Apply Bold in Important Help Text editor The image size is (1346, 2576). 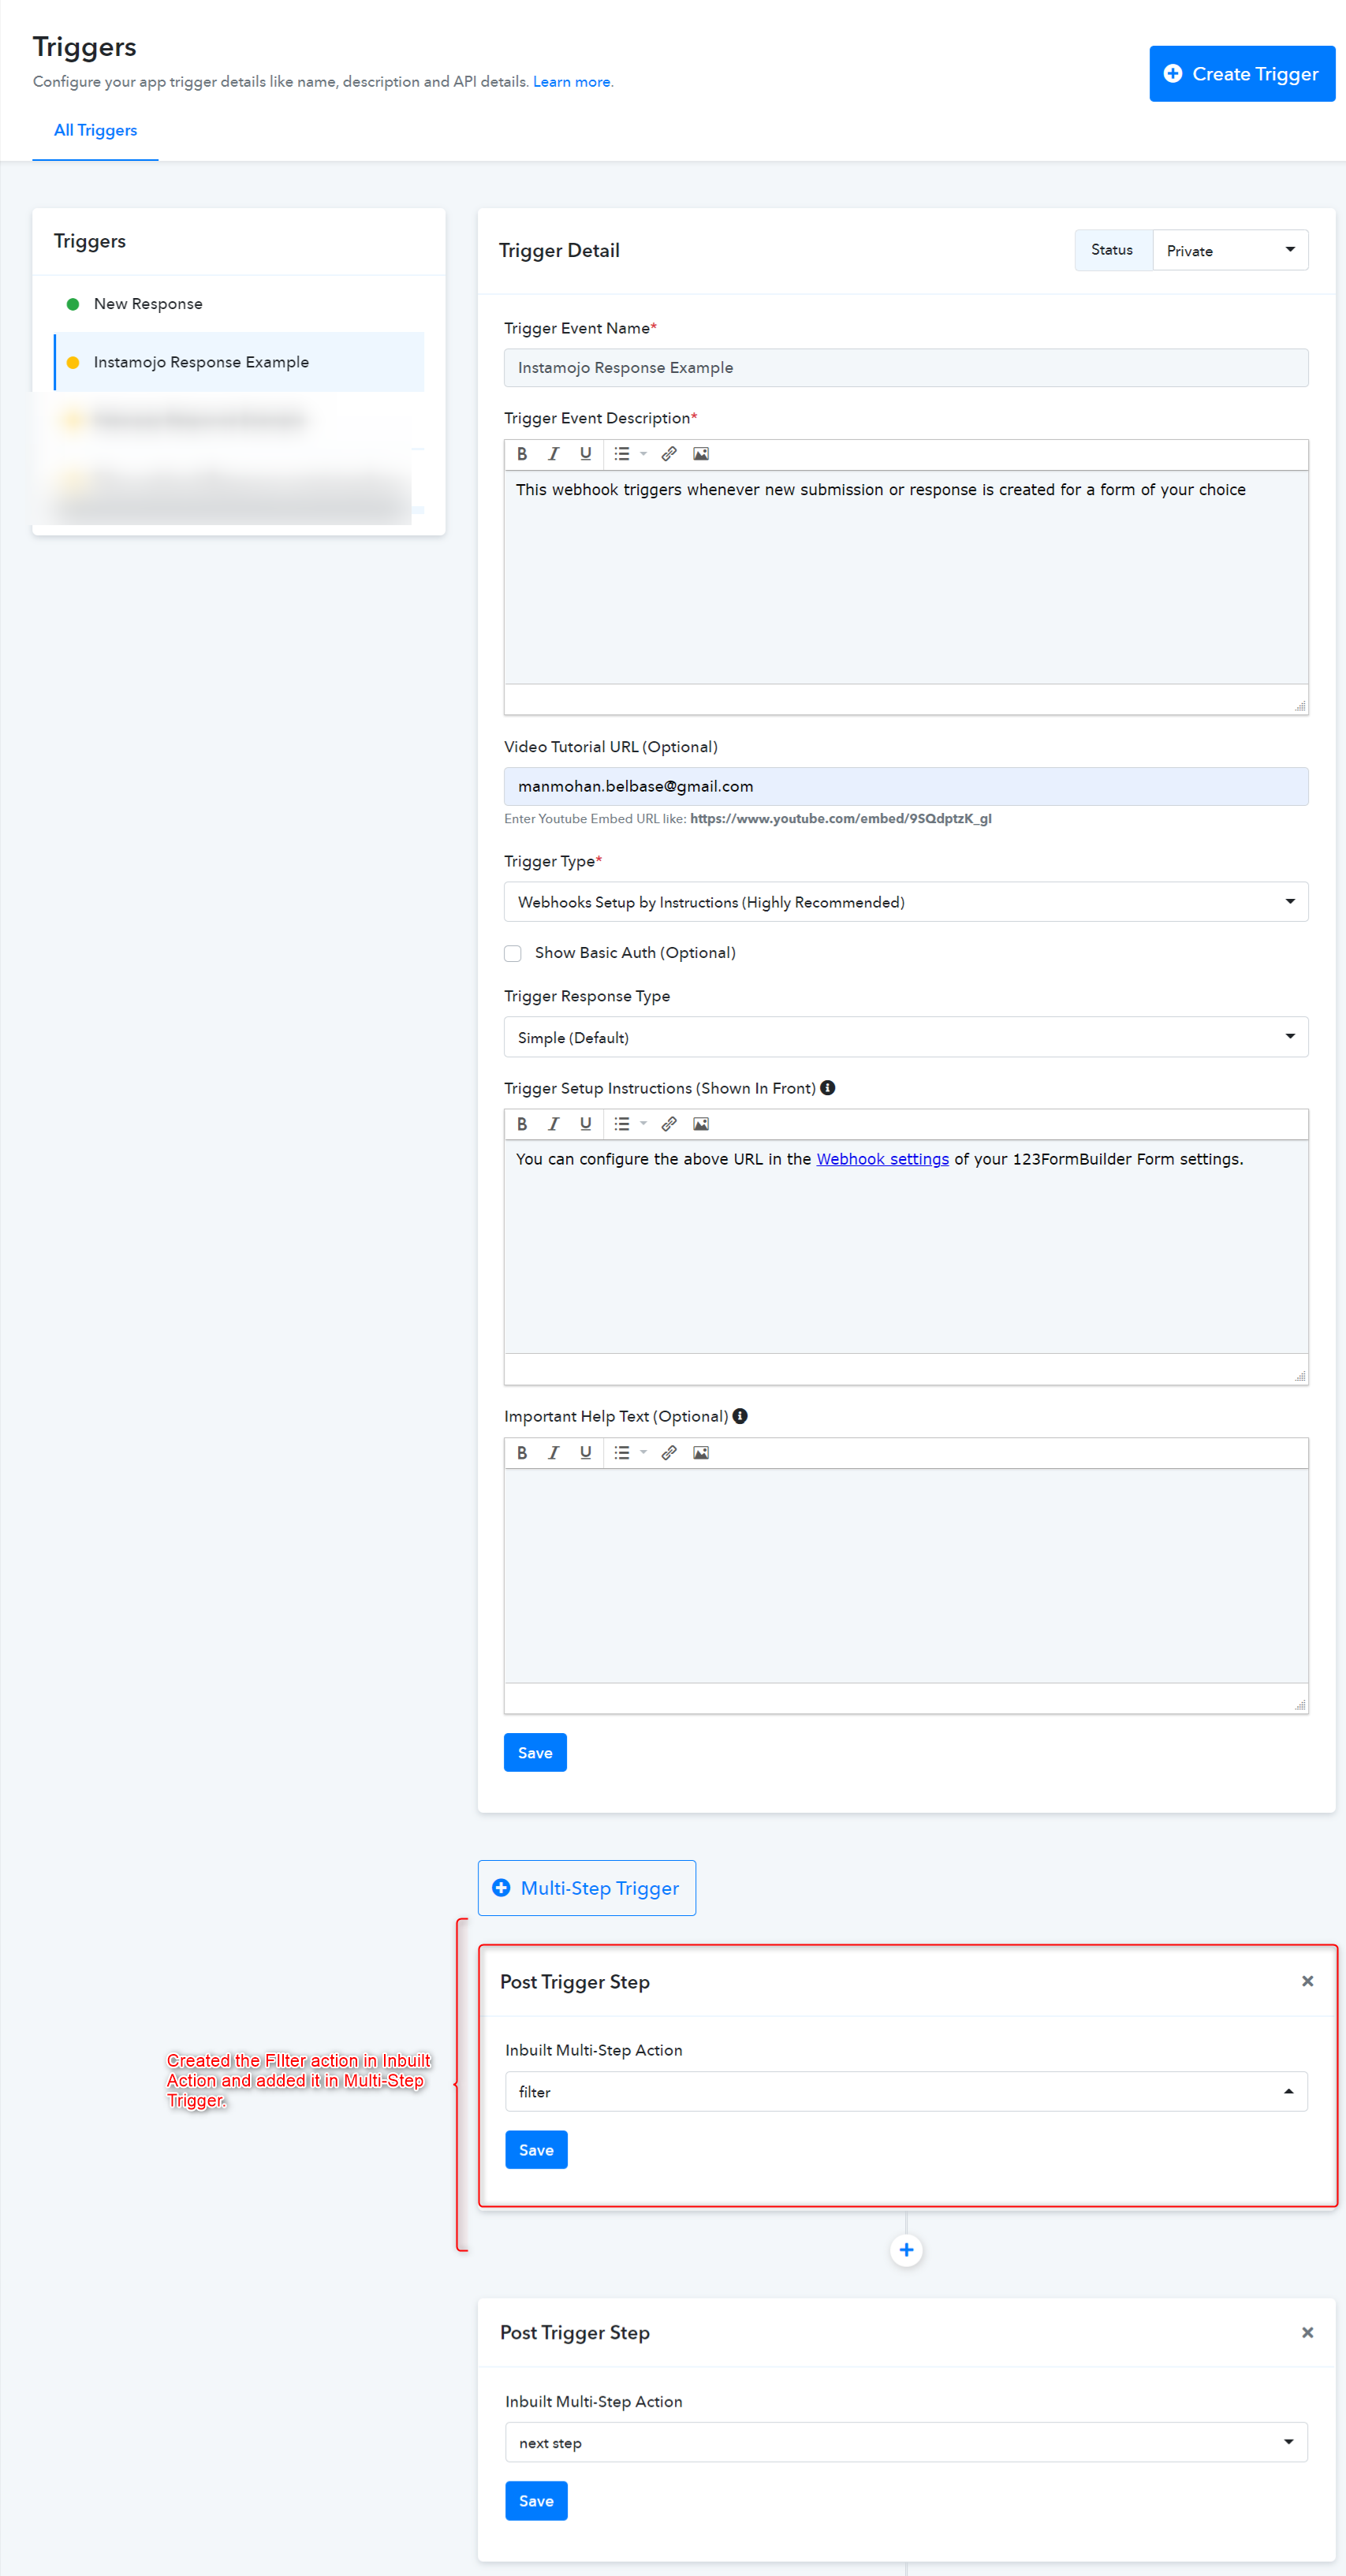click(522, 1453)
